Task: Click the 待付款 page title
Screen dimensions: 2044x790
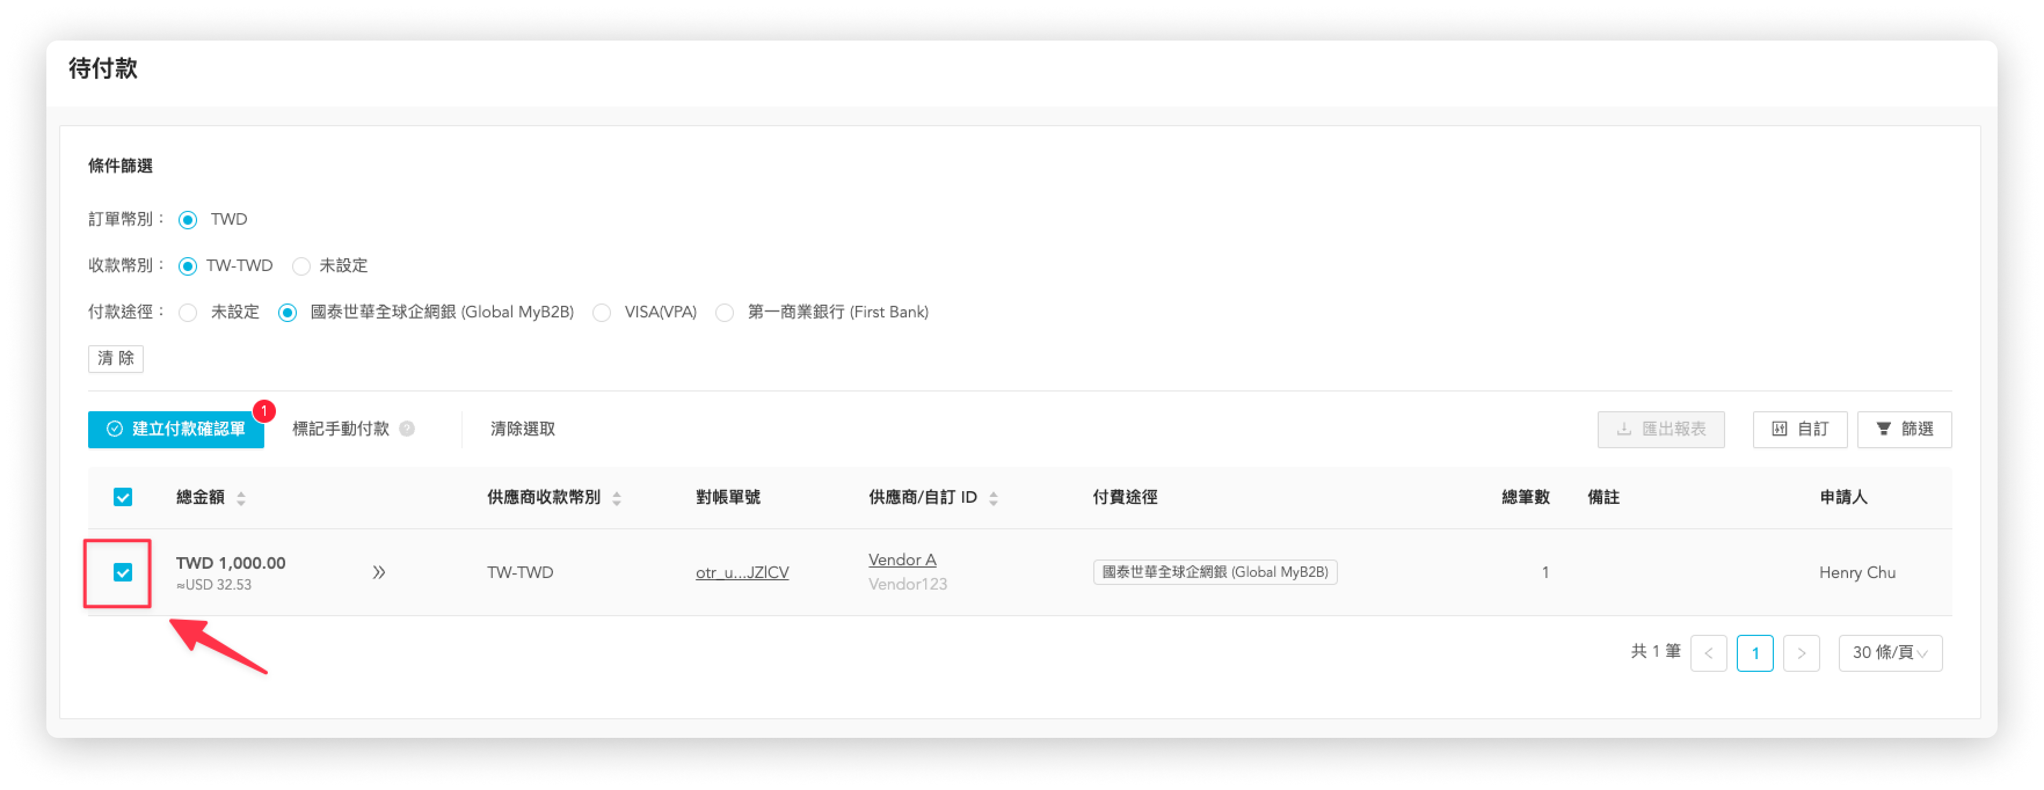Action: click(x=103, y=68)
